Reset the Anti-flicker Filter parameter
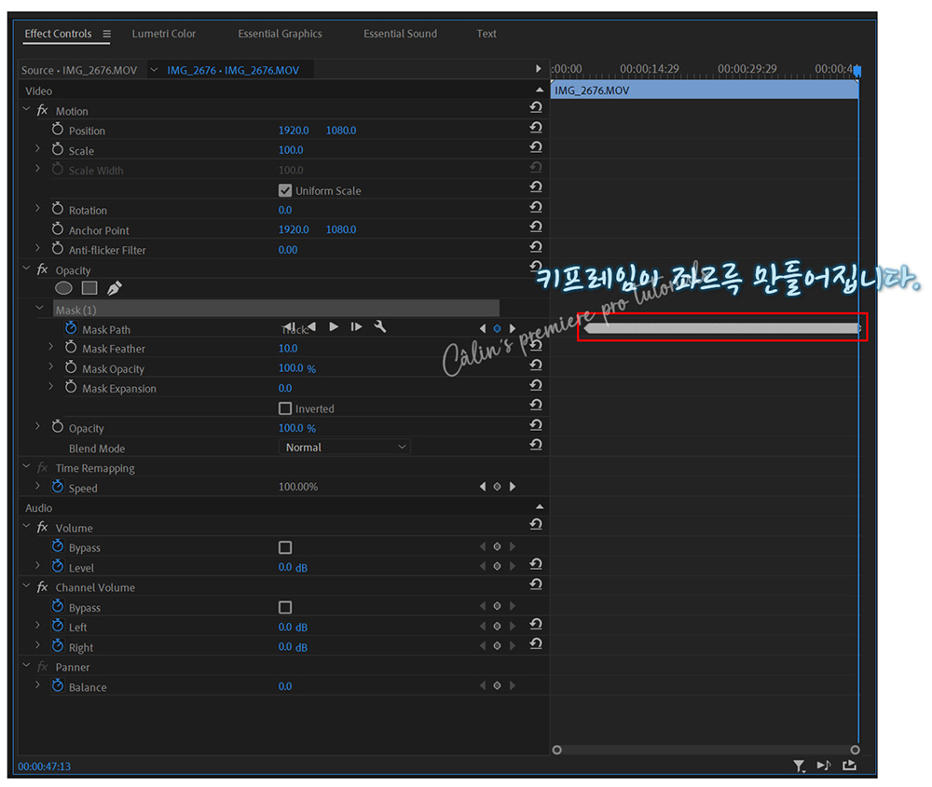Screen dimensions: 932x787 (x=536, y=247)
